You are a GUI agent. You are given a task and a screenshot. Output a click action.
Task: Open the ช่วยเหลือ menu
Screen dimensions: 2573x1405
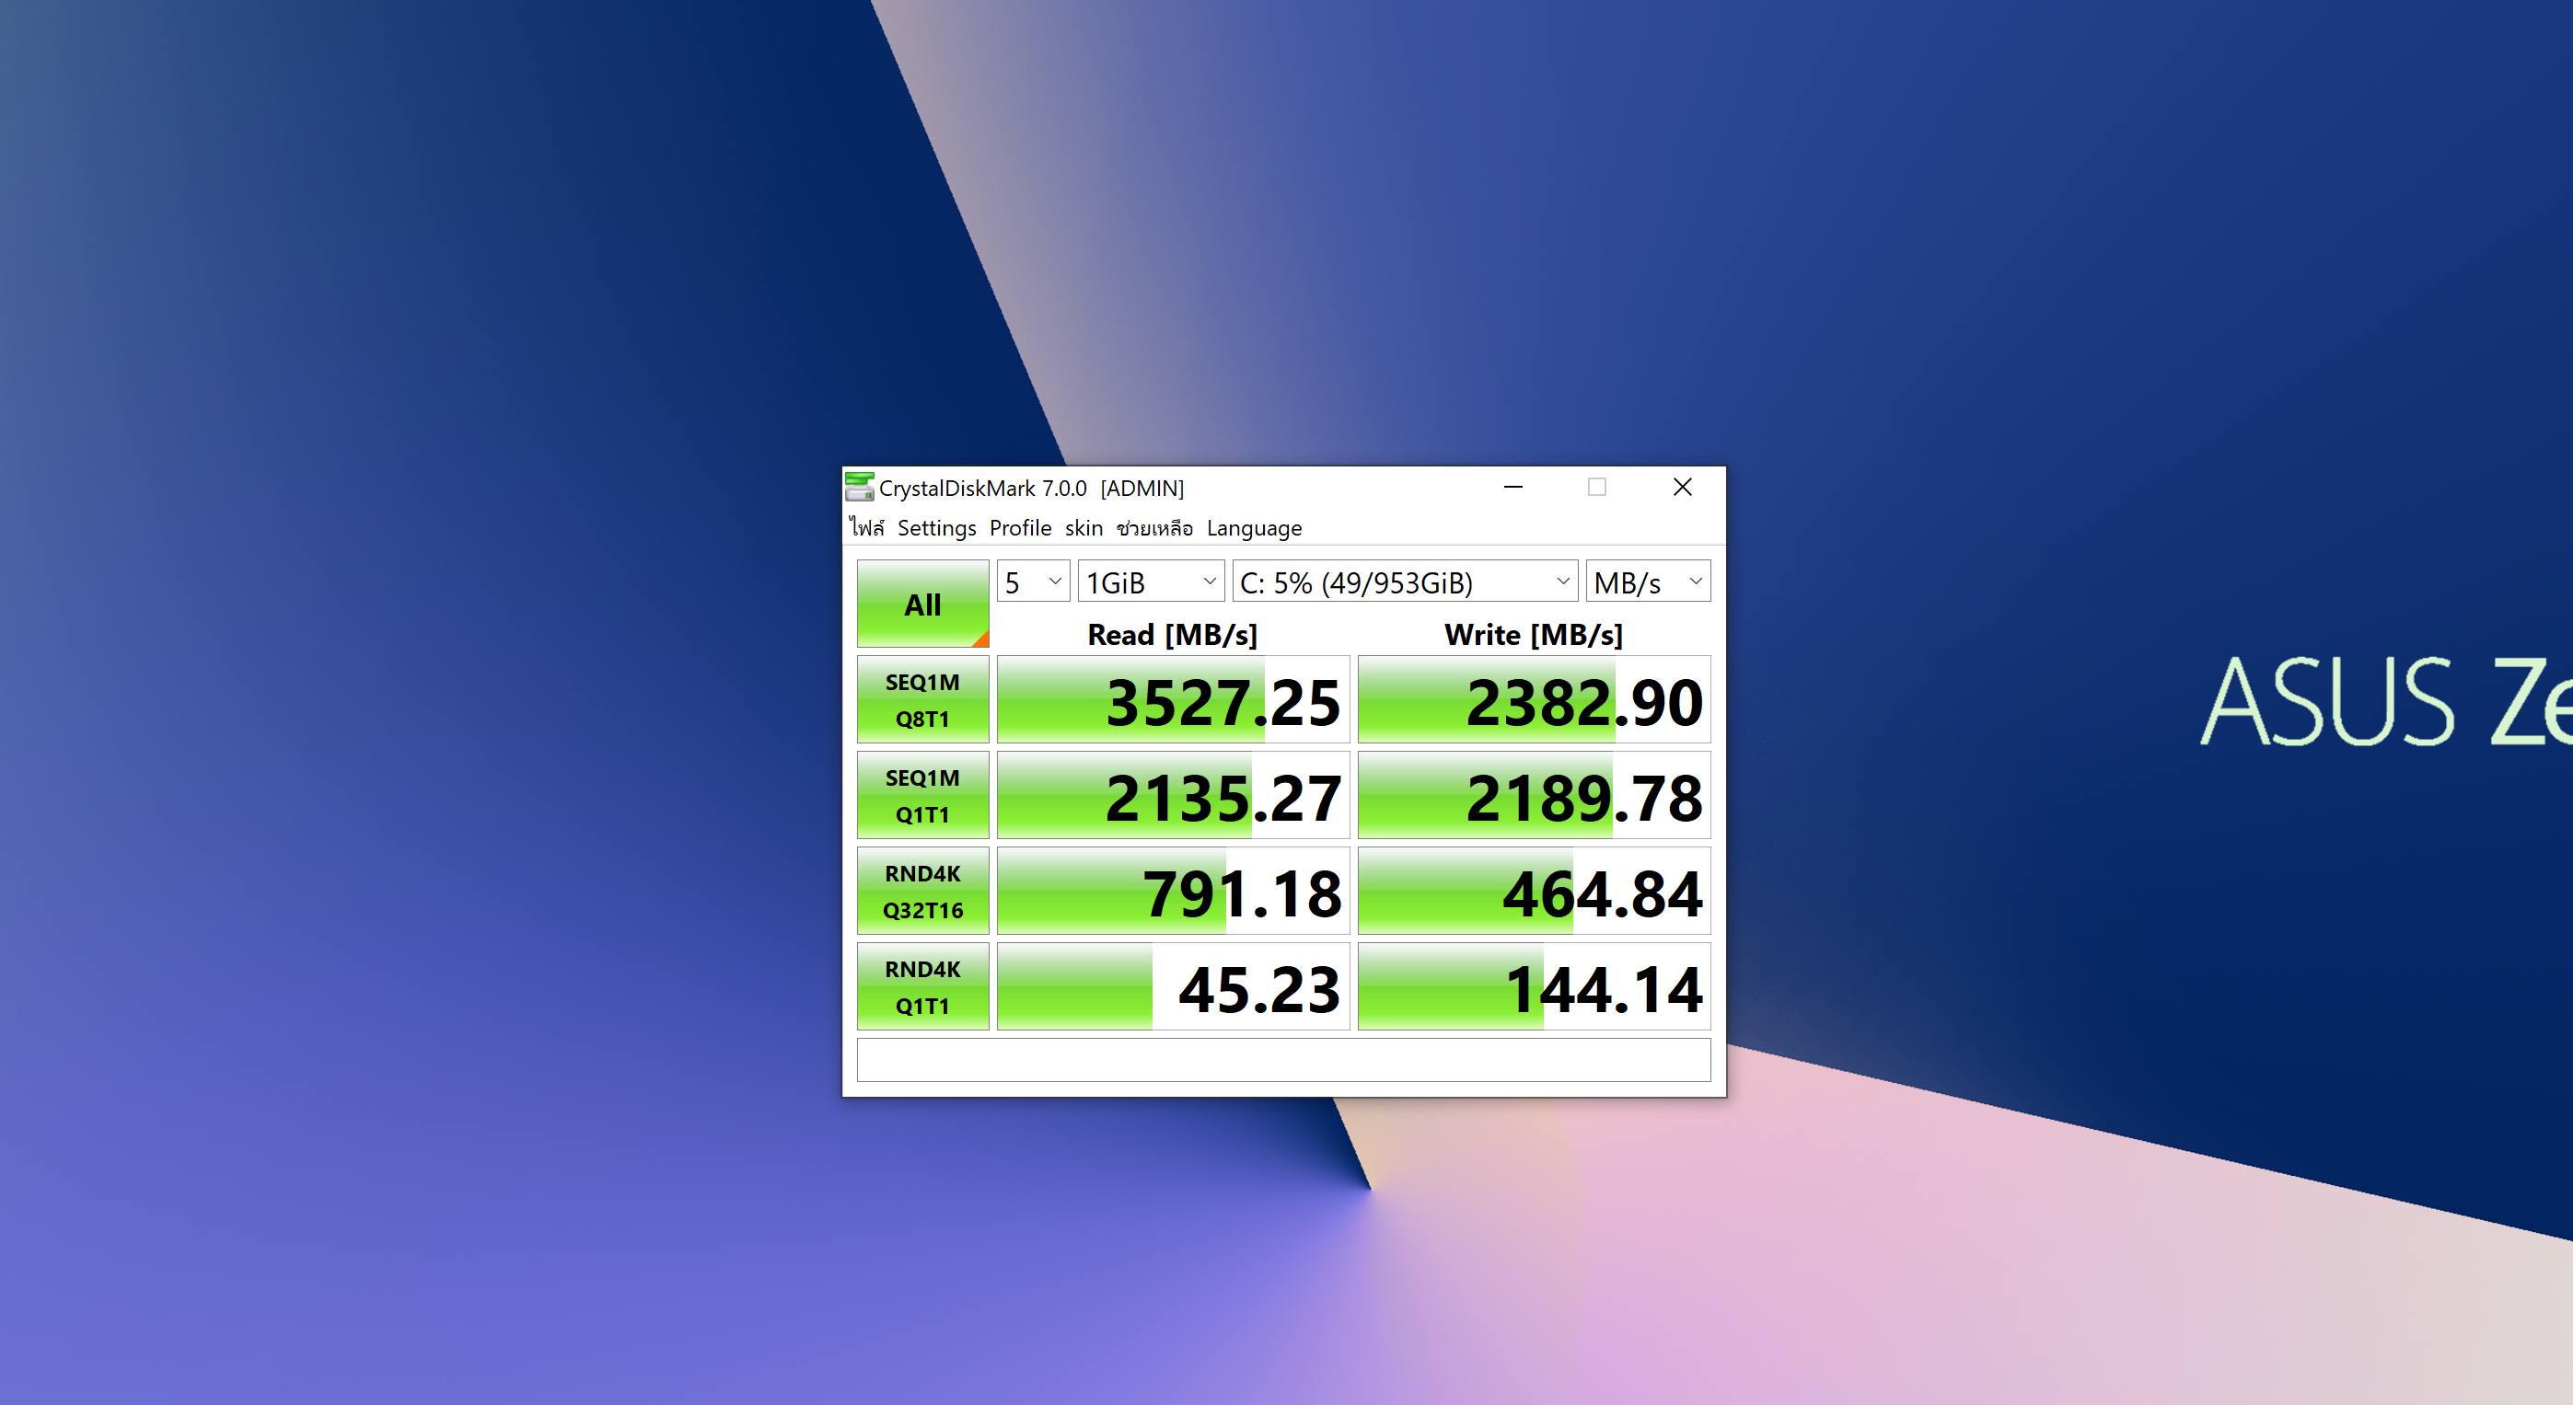(1154, 527)
